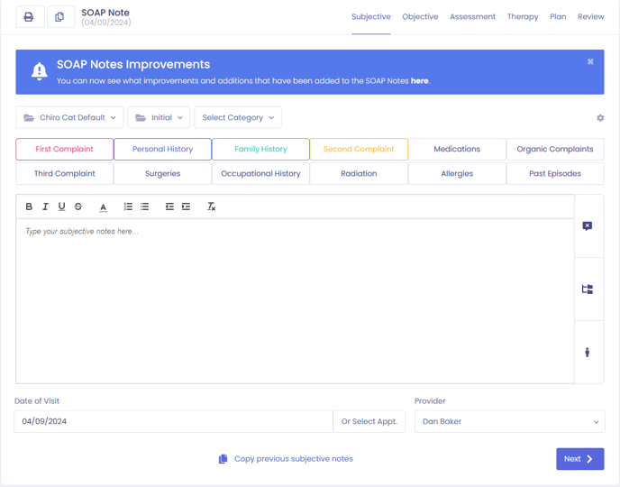This screenshot has width=620, height=487.
Task: Open the Provider dropdown showing Dan Baker
Action: point(510,421)
